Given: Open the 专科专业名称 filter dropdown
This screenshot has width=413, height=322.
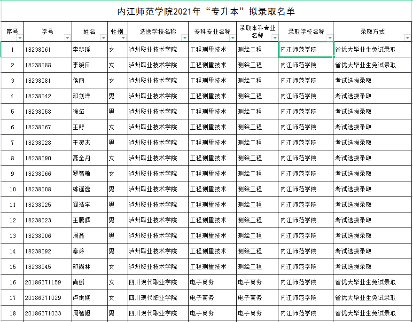Looking at the screenshot, I should pos(233,38).
